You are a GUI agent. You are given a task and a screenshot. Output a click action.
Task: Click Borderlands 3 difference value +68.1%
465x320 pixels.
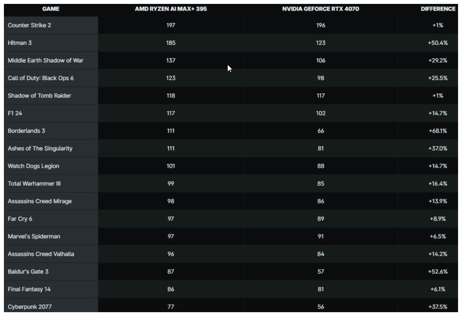coord(438,131)
